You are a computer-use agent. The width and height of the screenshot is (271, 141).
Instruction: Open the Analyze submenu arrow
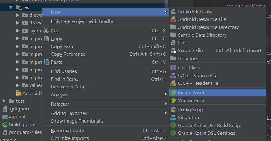(x=166, y=94)
